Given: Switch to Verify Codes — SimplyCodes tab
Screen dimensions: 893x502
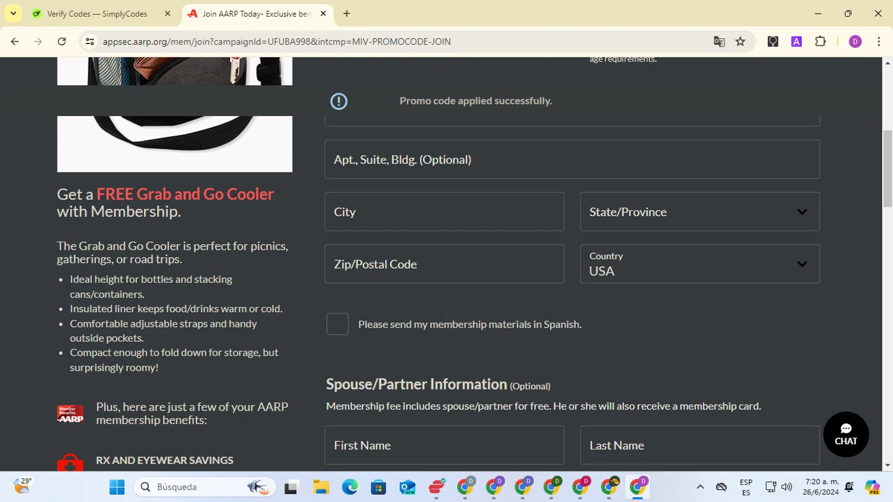Looking at the screenshot, I should (97, 14).
